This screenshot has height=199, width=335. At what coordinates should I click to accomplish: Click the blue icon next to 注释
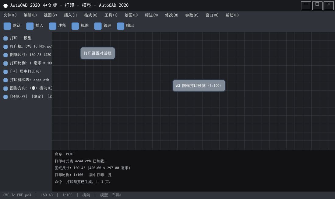coord(53,26)
